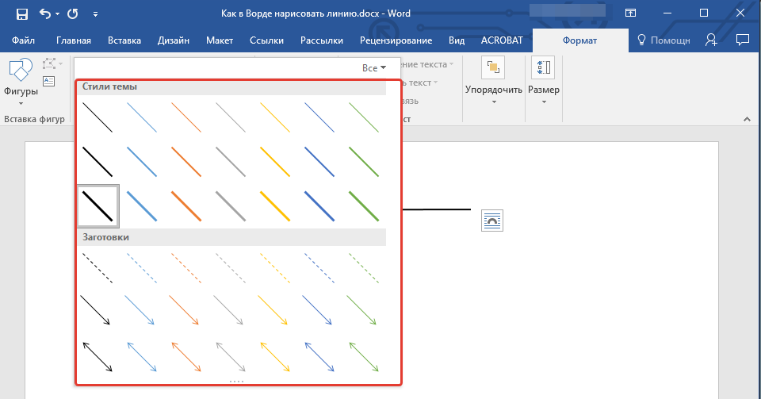Open the Дизайн tab
Image resolution: width=761 pixels, height=399 pixels.
click(x=174, y=40)
